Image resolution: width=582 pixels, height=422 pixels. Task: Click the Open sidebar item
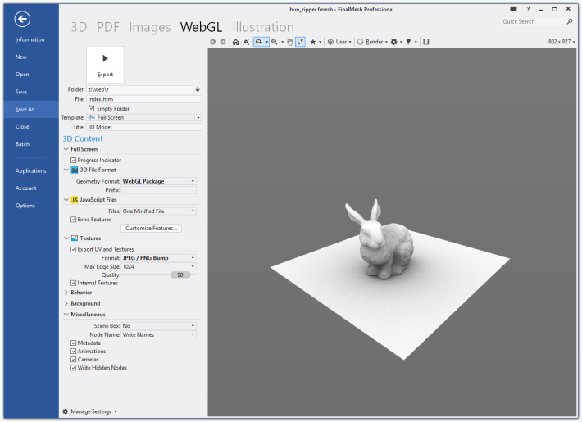point(22,75)
